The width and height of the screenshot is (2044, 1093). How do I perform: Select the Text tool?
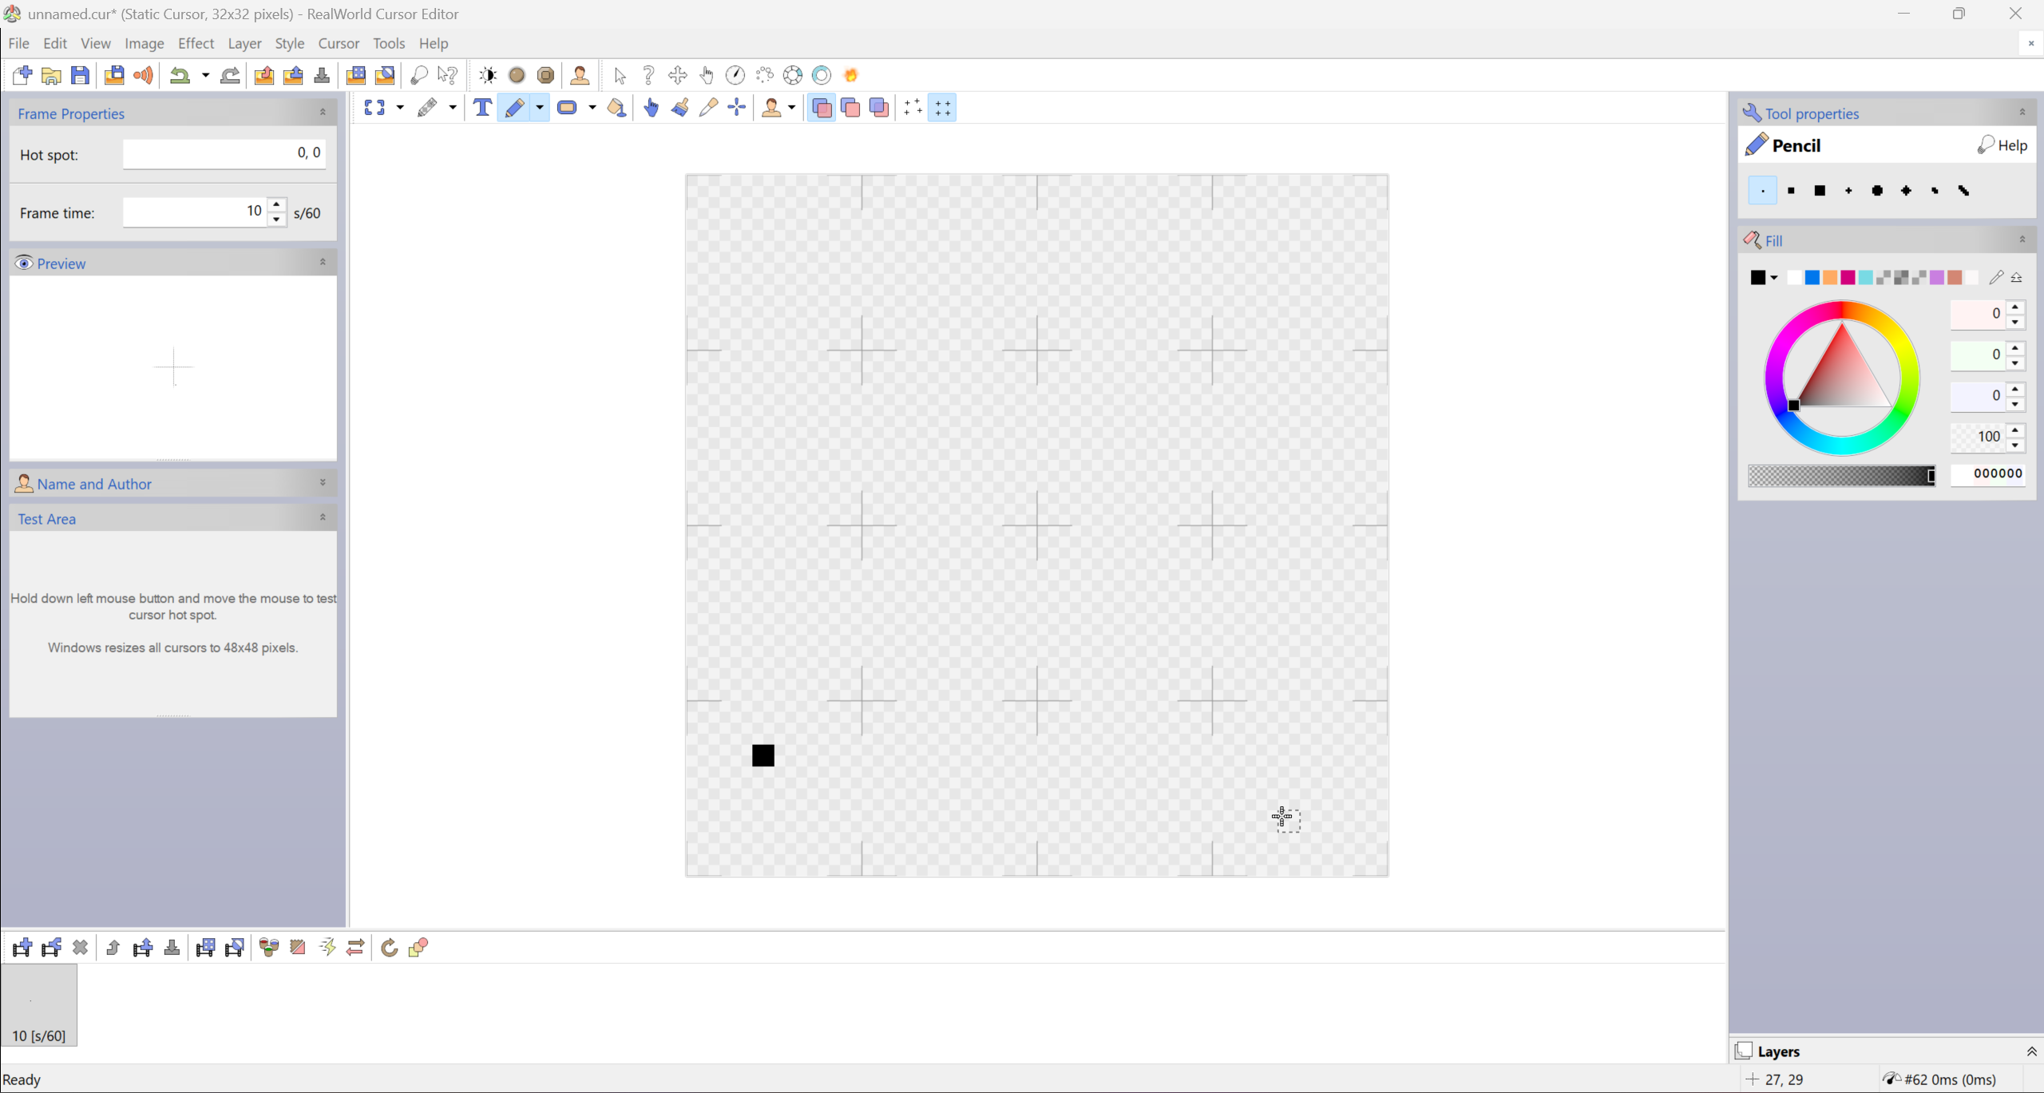(481, 107)
